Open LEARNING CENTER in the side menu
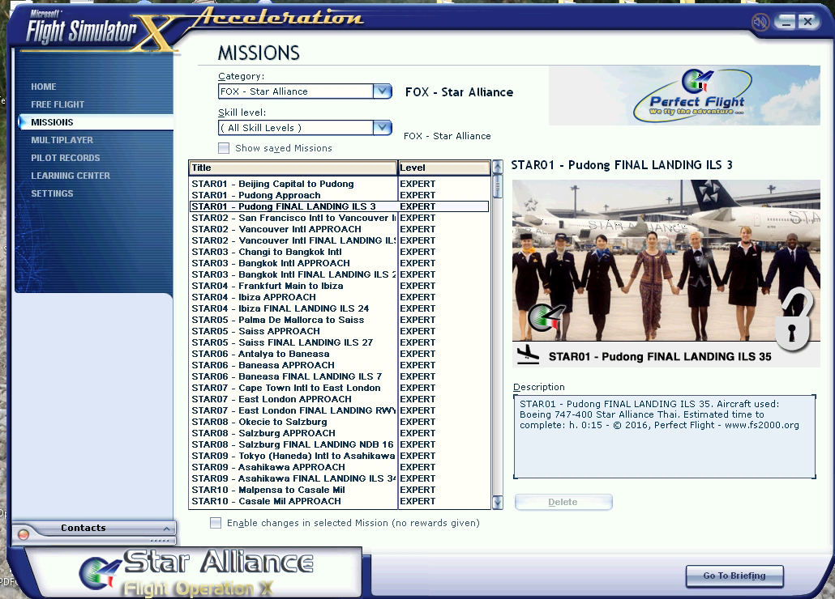Image resolution: width=835 pixels, height=599 pixels. pos(71,176)
